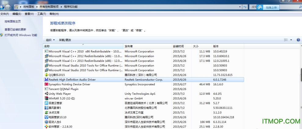Expand the view options dropdown arrow
The width and height of the screenshot is (302, 129).
[x=291, y=40]
